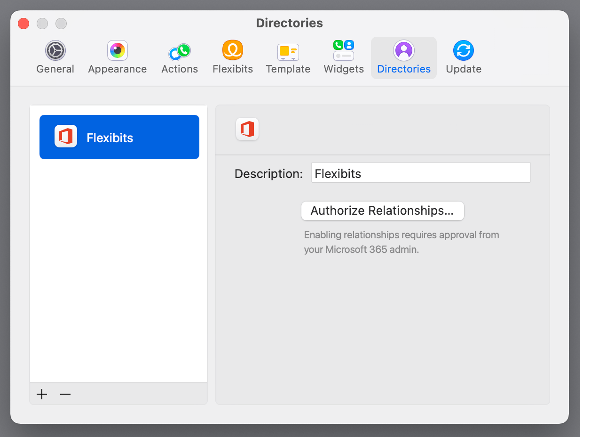Open the Widgets preferences tab

(344, 58)
